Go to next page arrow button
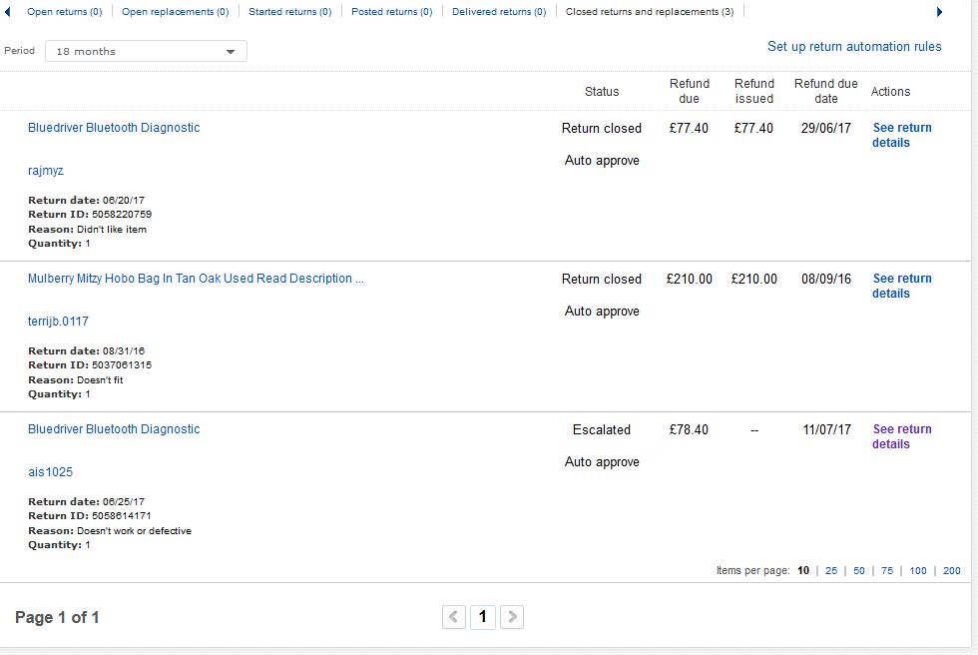 tap(511, 617)
